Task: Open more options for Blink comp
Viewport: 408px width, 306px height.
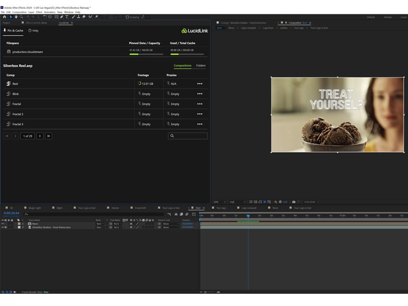Action: point(199,94)
